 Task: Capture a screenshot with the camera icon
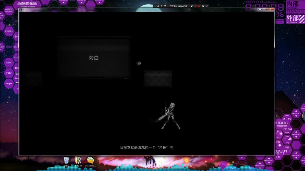point(203,6)
